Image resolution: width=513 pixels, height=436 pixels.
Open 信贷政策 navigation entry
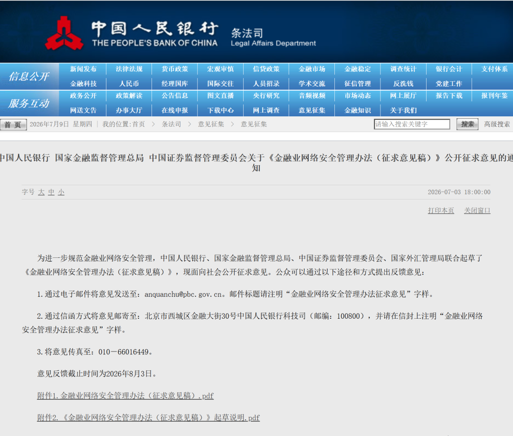coord(266,69)
